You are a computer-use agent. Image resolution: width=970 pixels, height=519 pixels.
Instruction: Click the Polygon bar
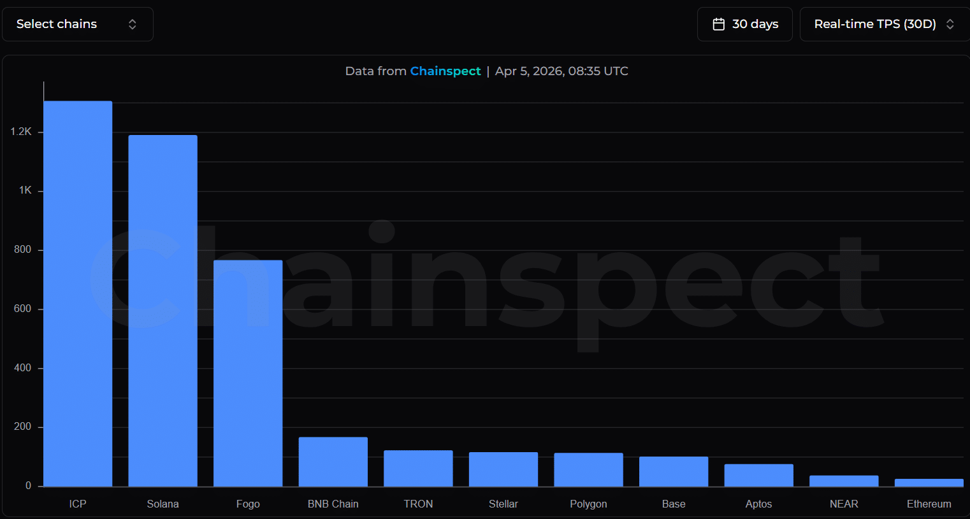click(588, 469)
